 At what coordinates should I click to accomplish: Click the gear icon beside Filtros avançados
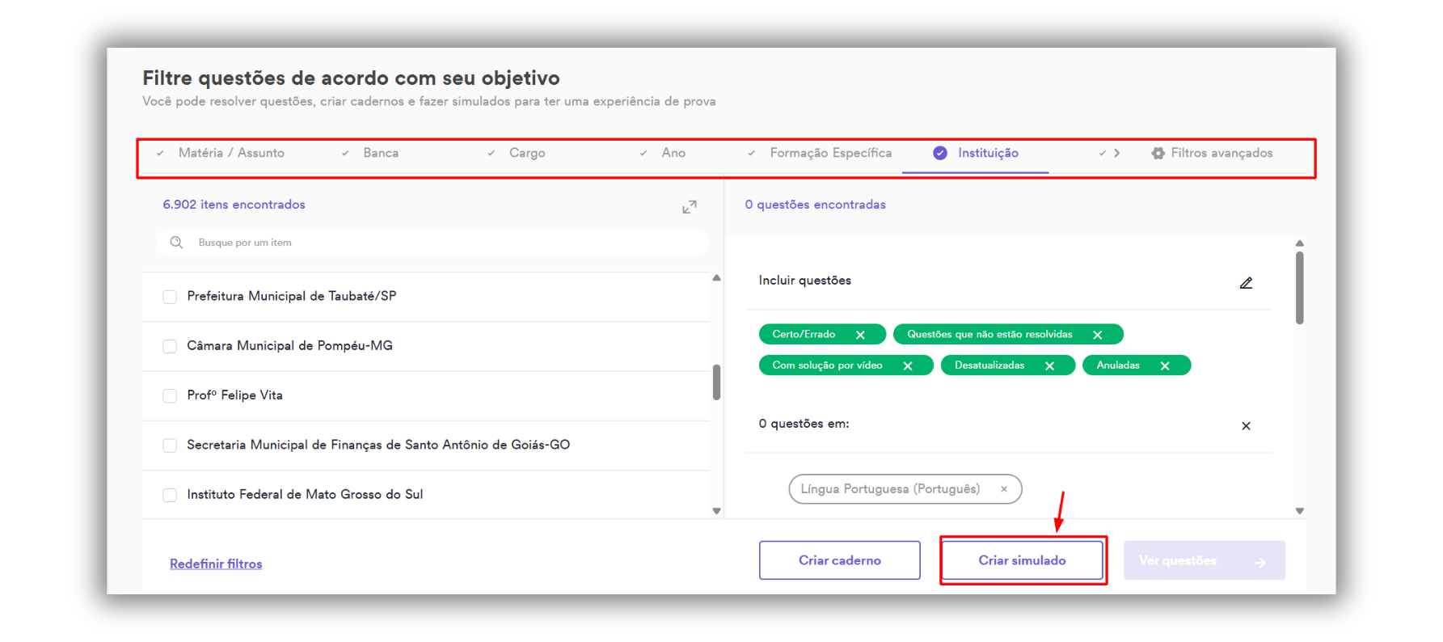(1158, 153)
